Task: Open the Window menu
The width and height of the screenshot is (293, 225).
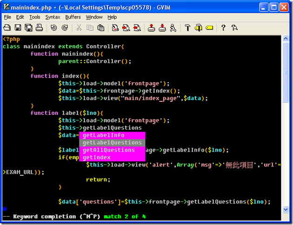Action: [94, 17]
